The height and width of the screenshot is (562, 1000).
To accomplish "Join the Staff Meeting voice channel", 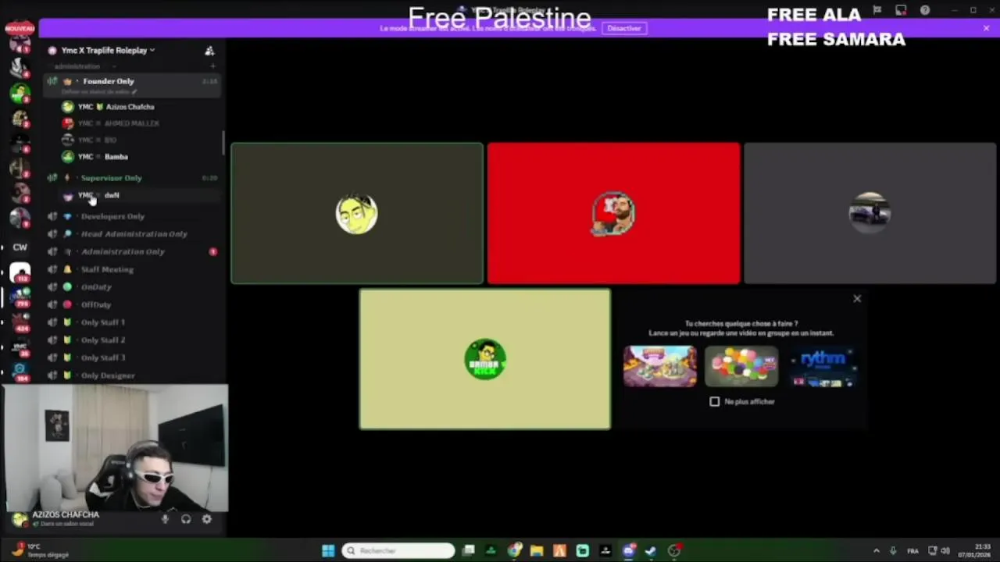I will coord(107,269).
